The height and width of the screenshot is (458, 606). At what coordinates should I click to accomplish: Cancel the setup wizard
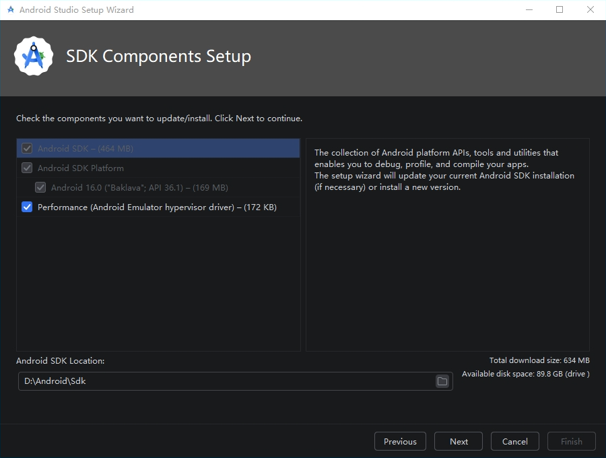point(515,441)
